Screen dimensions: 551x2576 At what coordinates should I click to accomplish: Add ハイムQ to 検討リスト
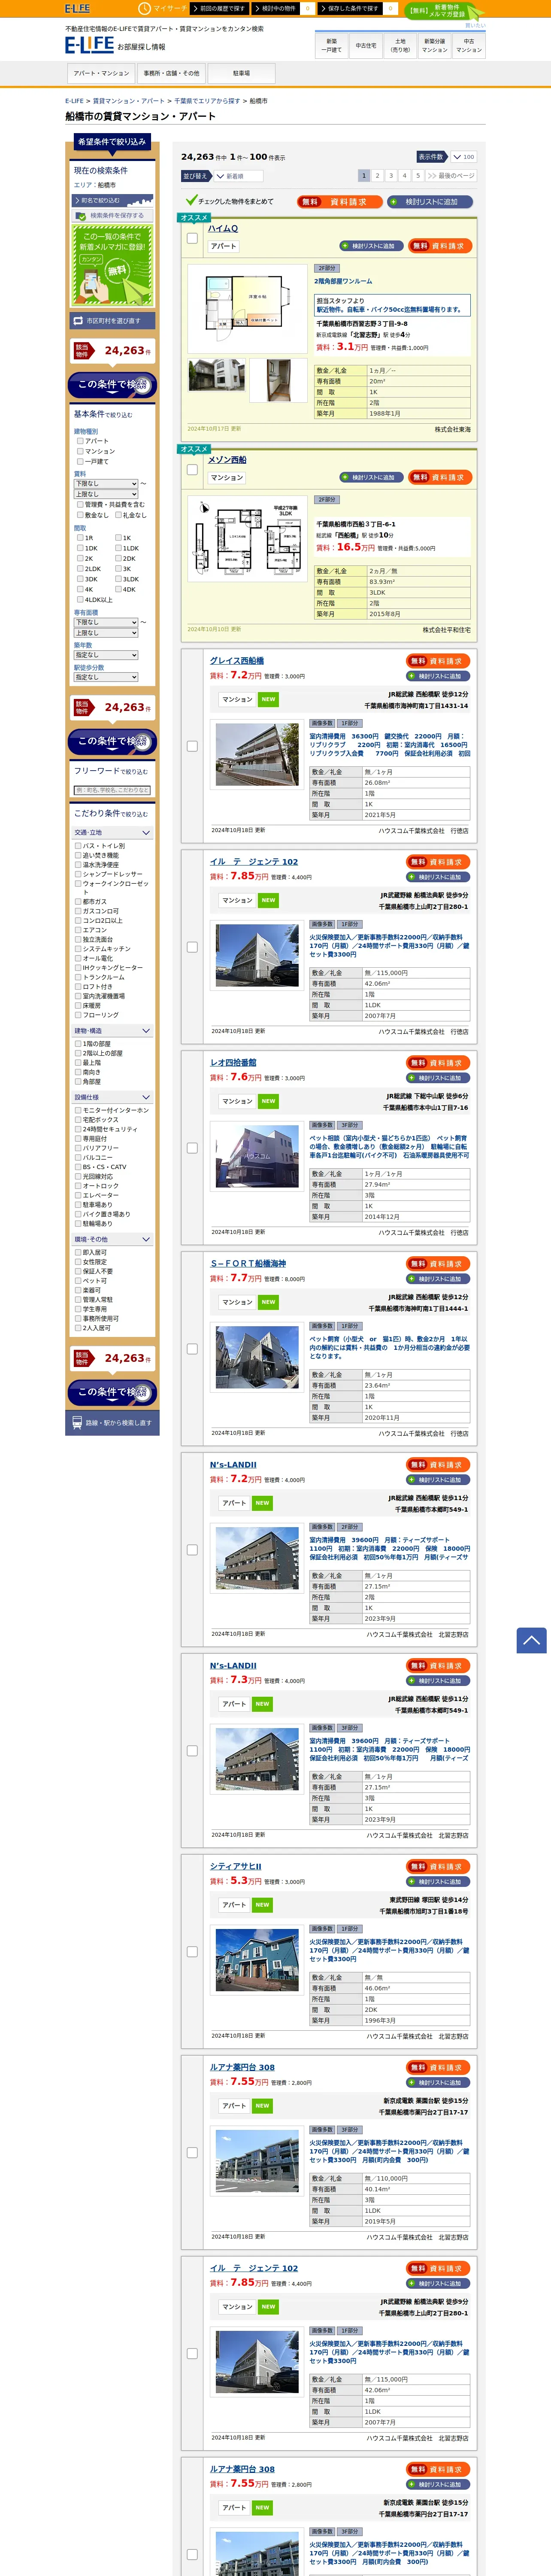tap(371, 245)
